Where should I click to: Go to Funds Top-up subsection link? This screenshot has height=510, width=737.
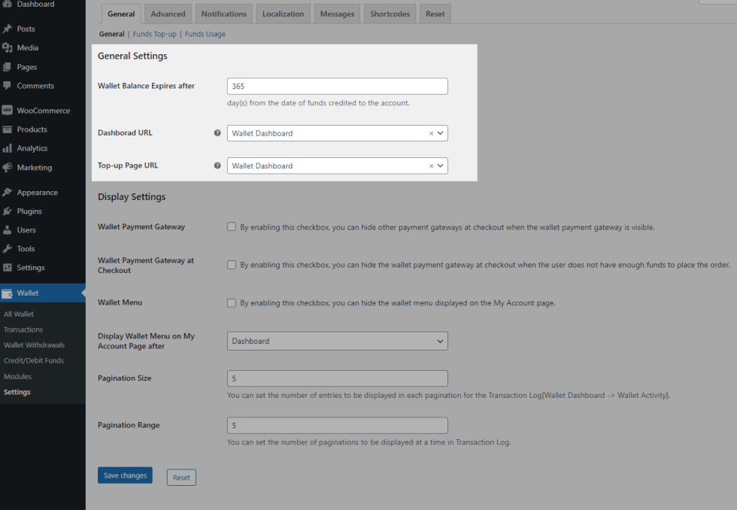click(153, 34)
